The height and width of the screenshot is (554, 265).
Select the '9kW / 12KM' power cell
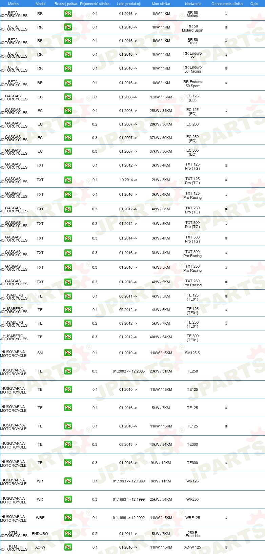click(161, 463)
